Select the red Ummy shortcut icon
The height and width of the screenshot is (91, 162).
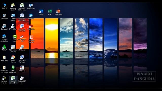(x=31, y=27)
